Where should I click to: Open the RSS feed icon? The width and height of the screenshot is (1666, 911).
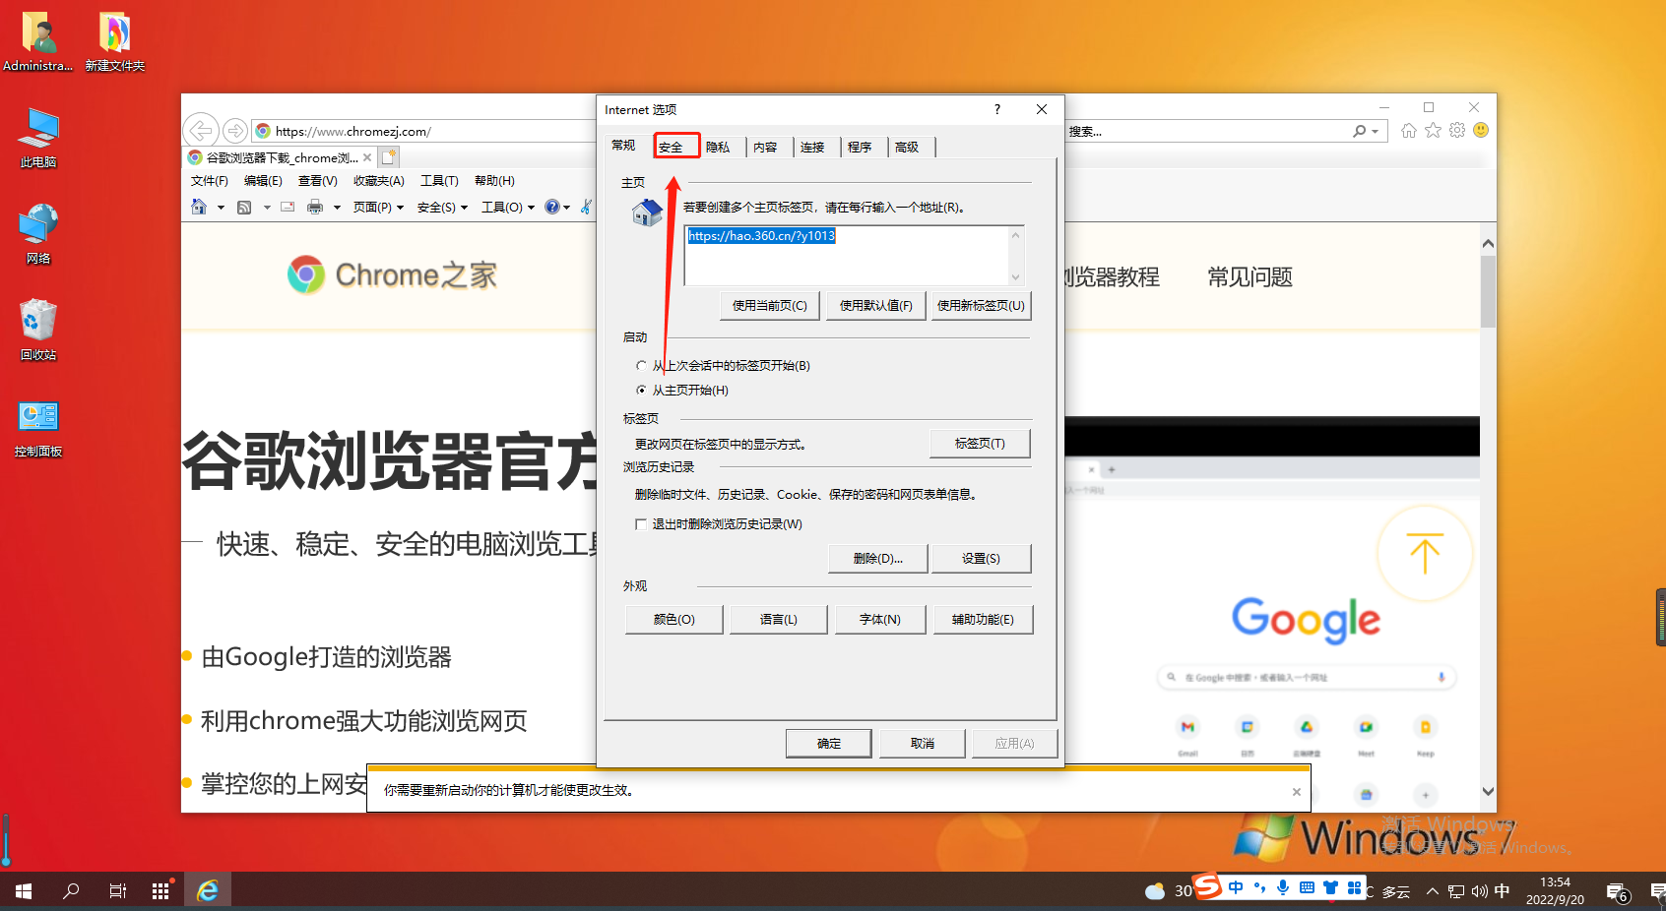(x=244, y=208)
